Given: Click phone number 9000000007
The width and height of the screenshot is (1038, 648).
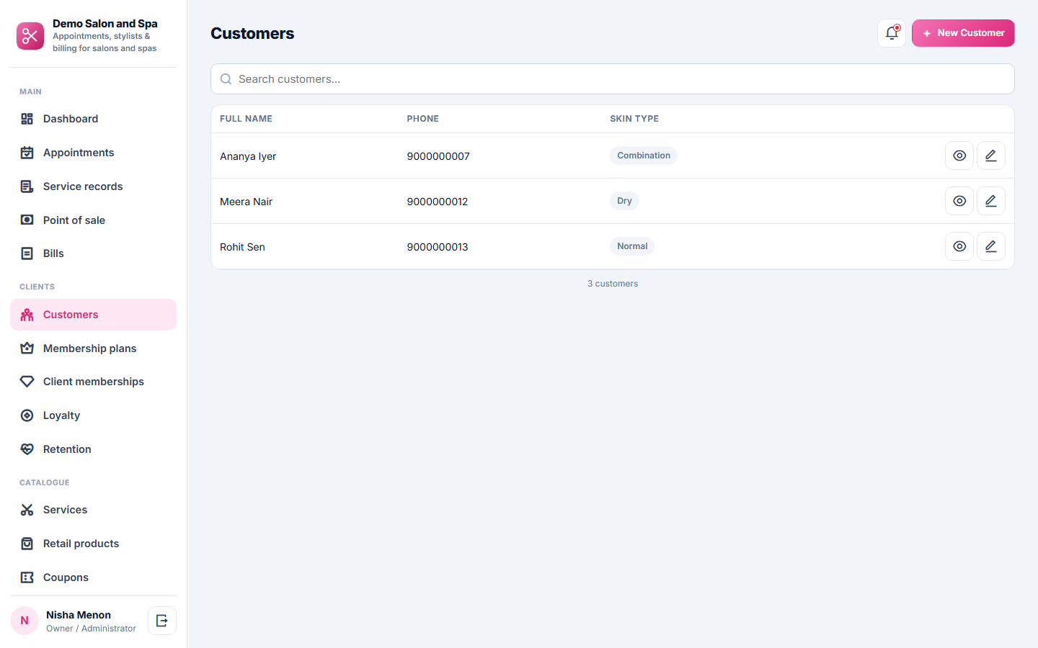Looking at the screenshot, I should pos(438,156).
